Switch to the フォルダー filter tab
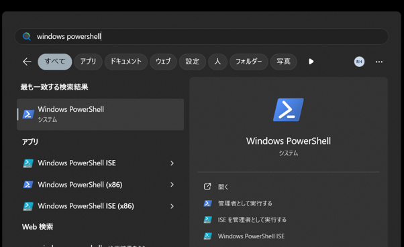The height and width of the screenshot is (247, 404). coord(248,62)
